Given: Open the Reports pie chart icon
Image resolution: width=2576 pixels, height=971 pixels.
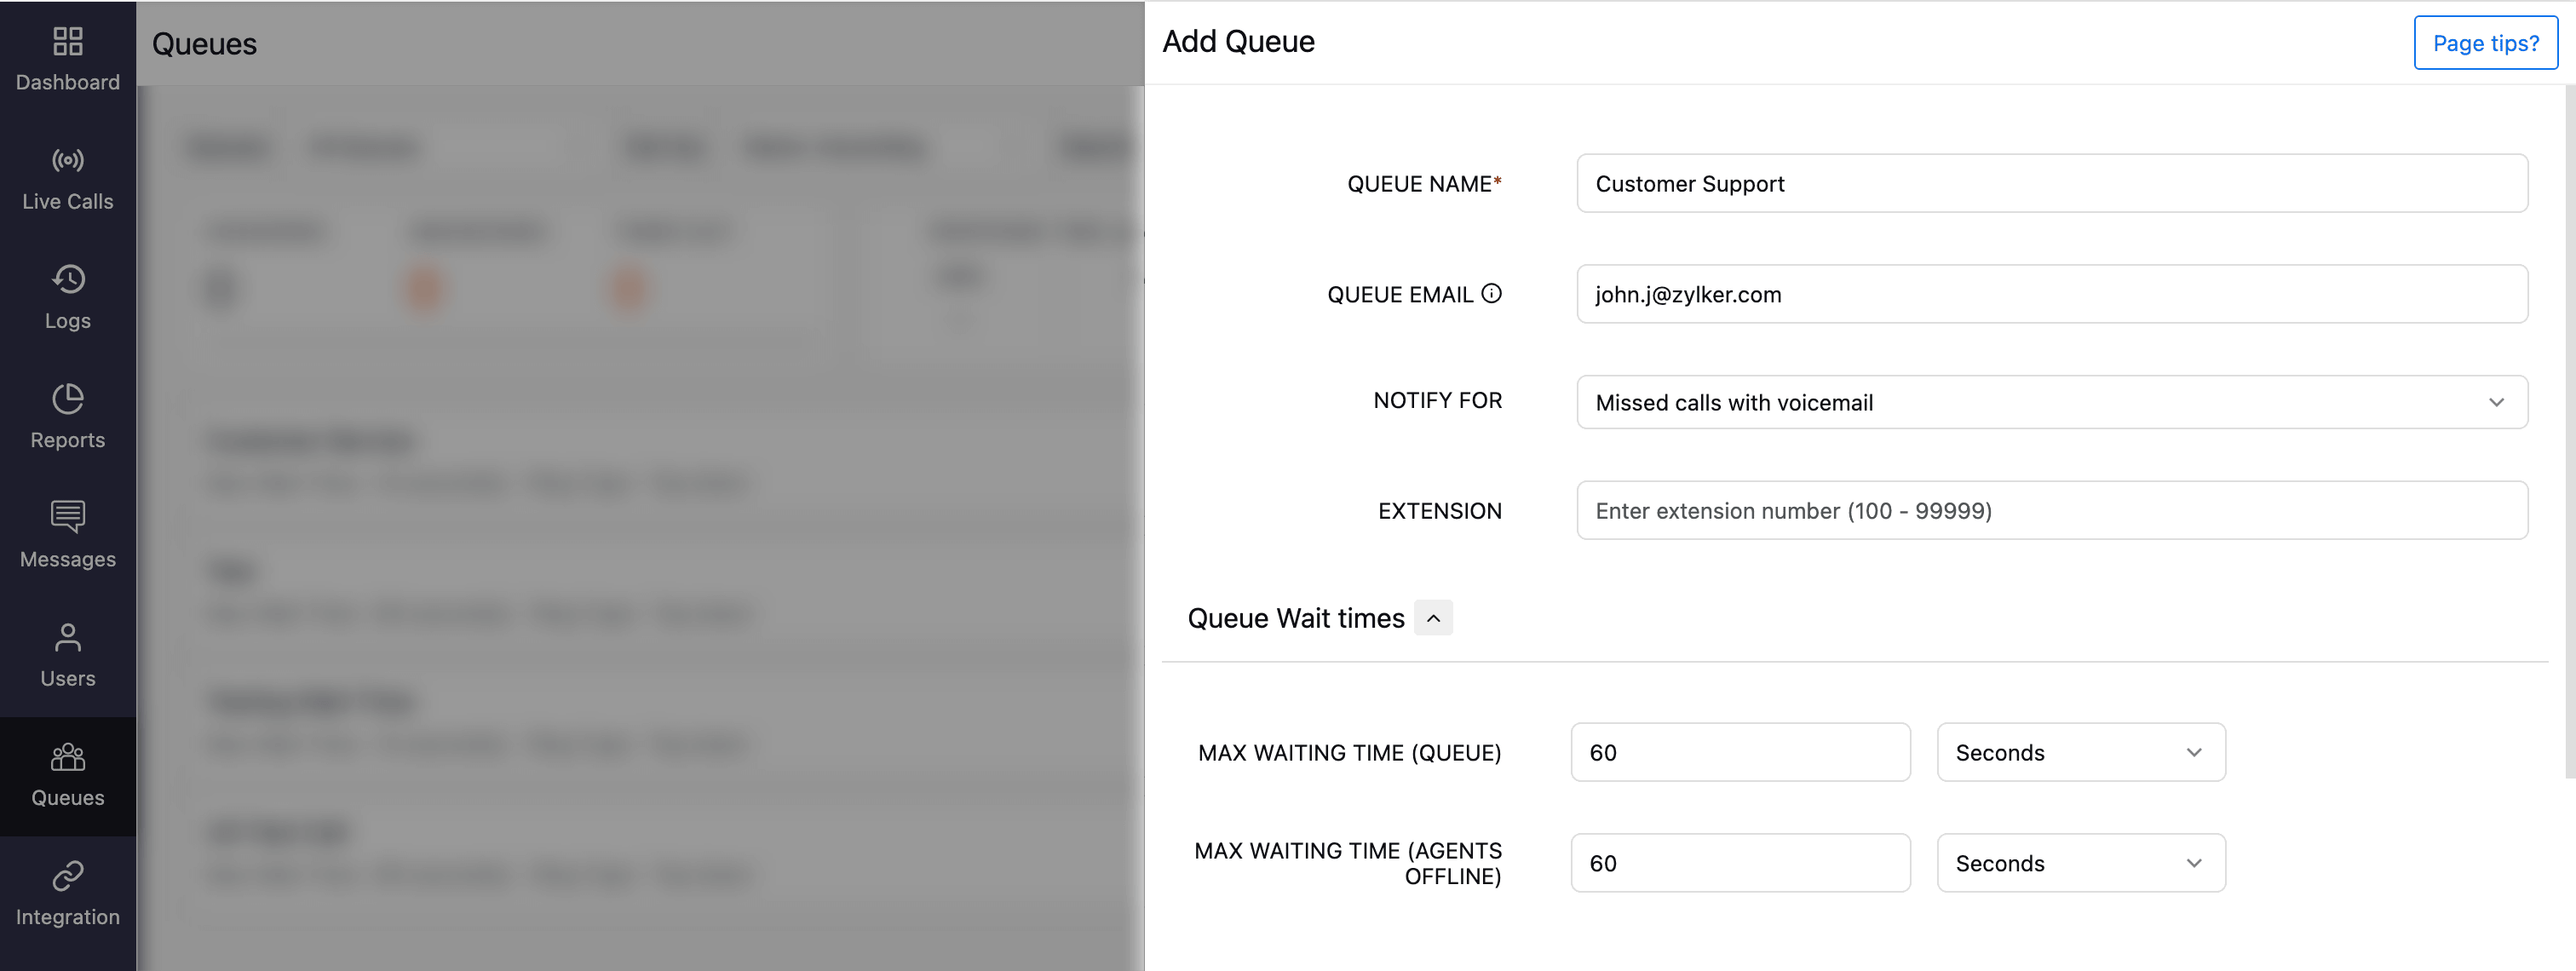Looking at the screenshot, I should tap(68, 399).
